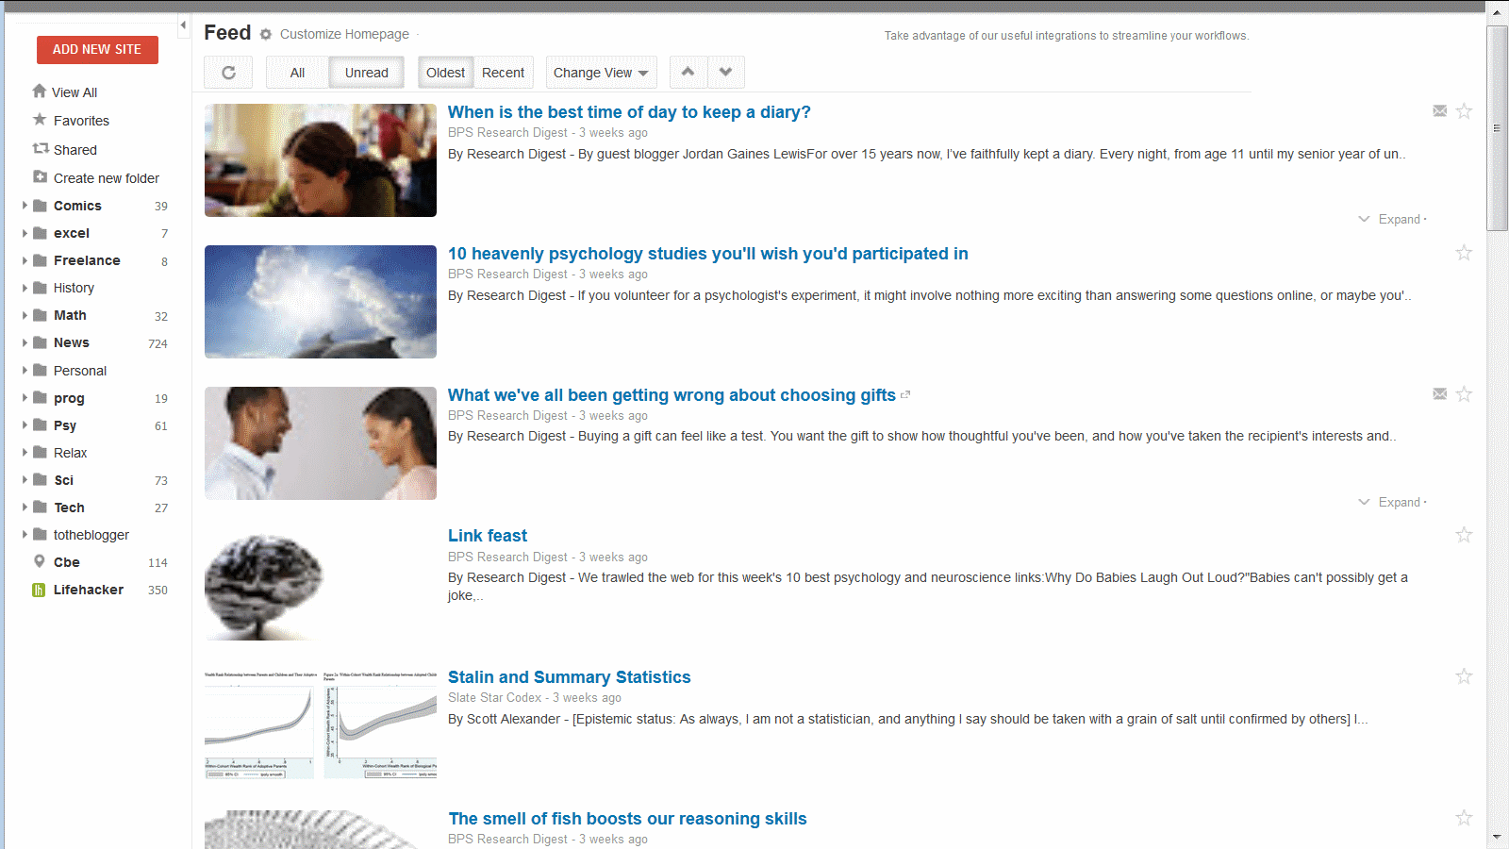Click the Shared retweet icon in sidebar
The image size is (1509, 849).
click(41, 149)
